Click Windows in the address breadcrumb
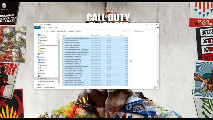213x120 pixels. [71, 31]
